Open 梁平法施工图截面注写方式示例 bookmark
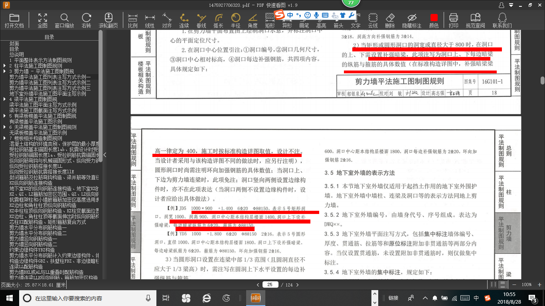 (43, 110)
